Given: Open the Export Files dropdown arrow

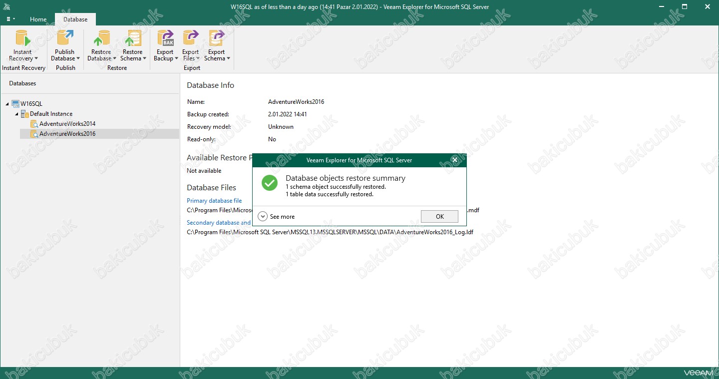Looking at the screenshot, I should pos(198,59).
